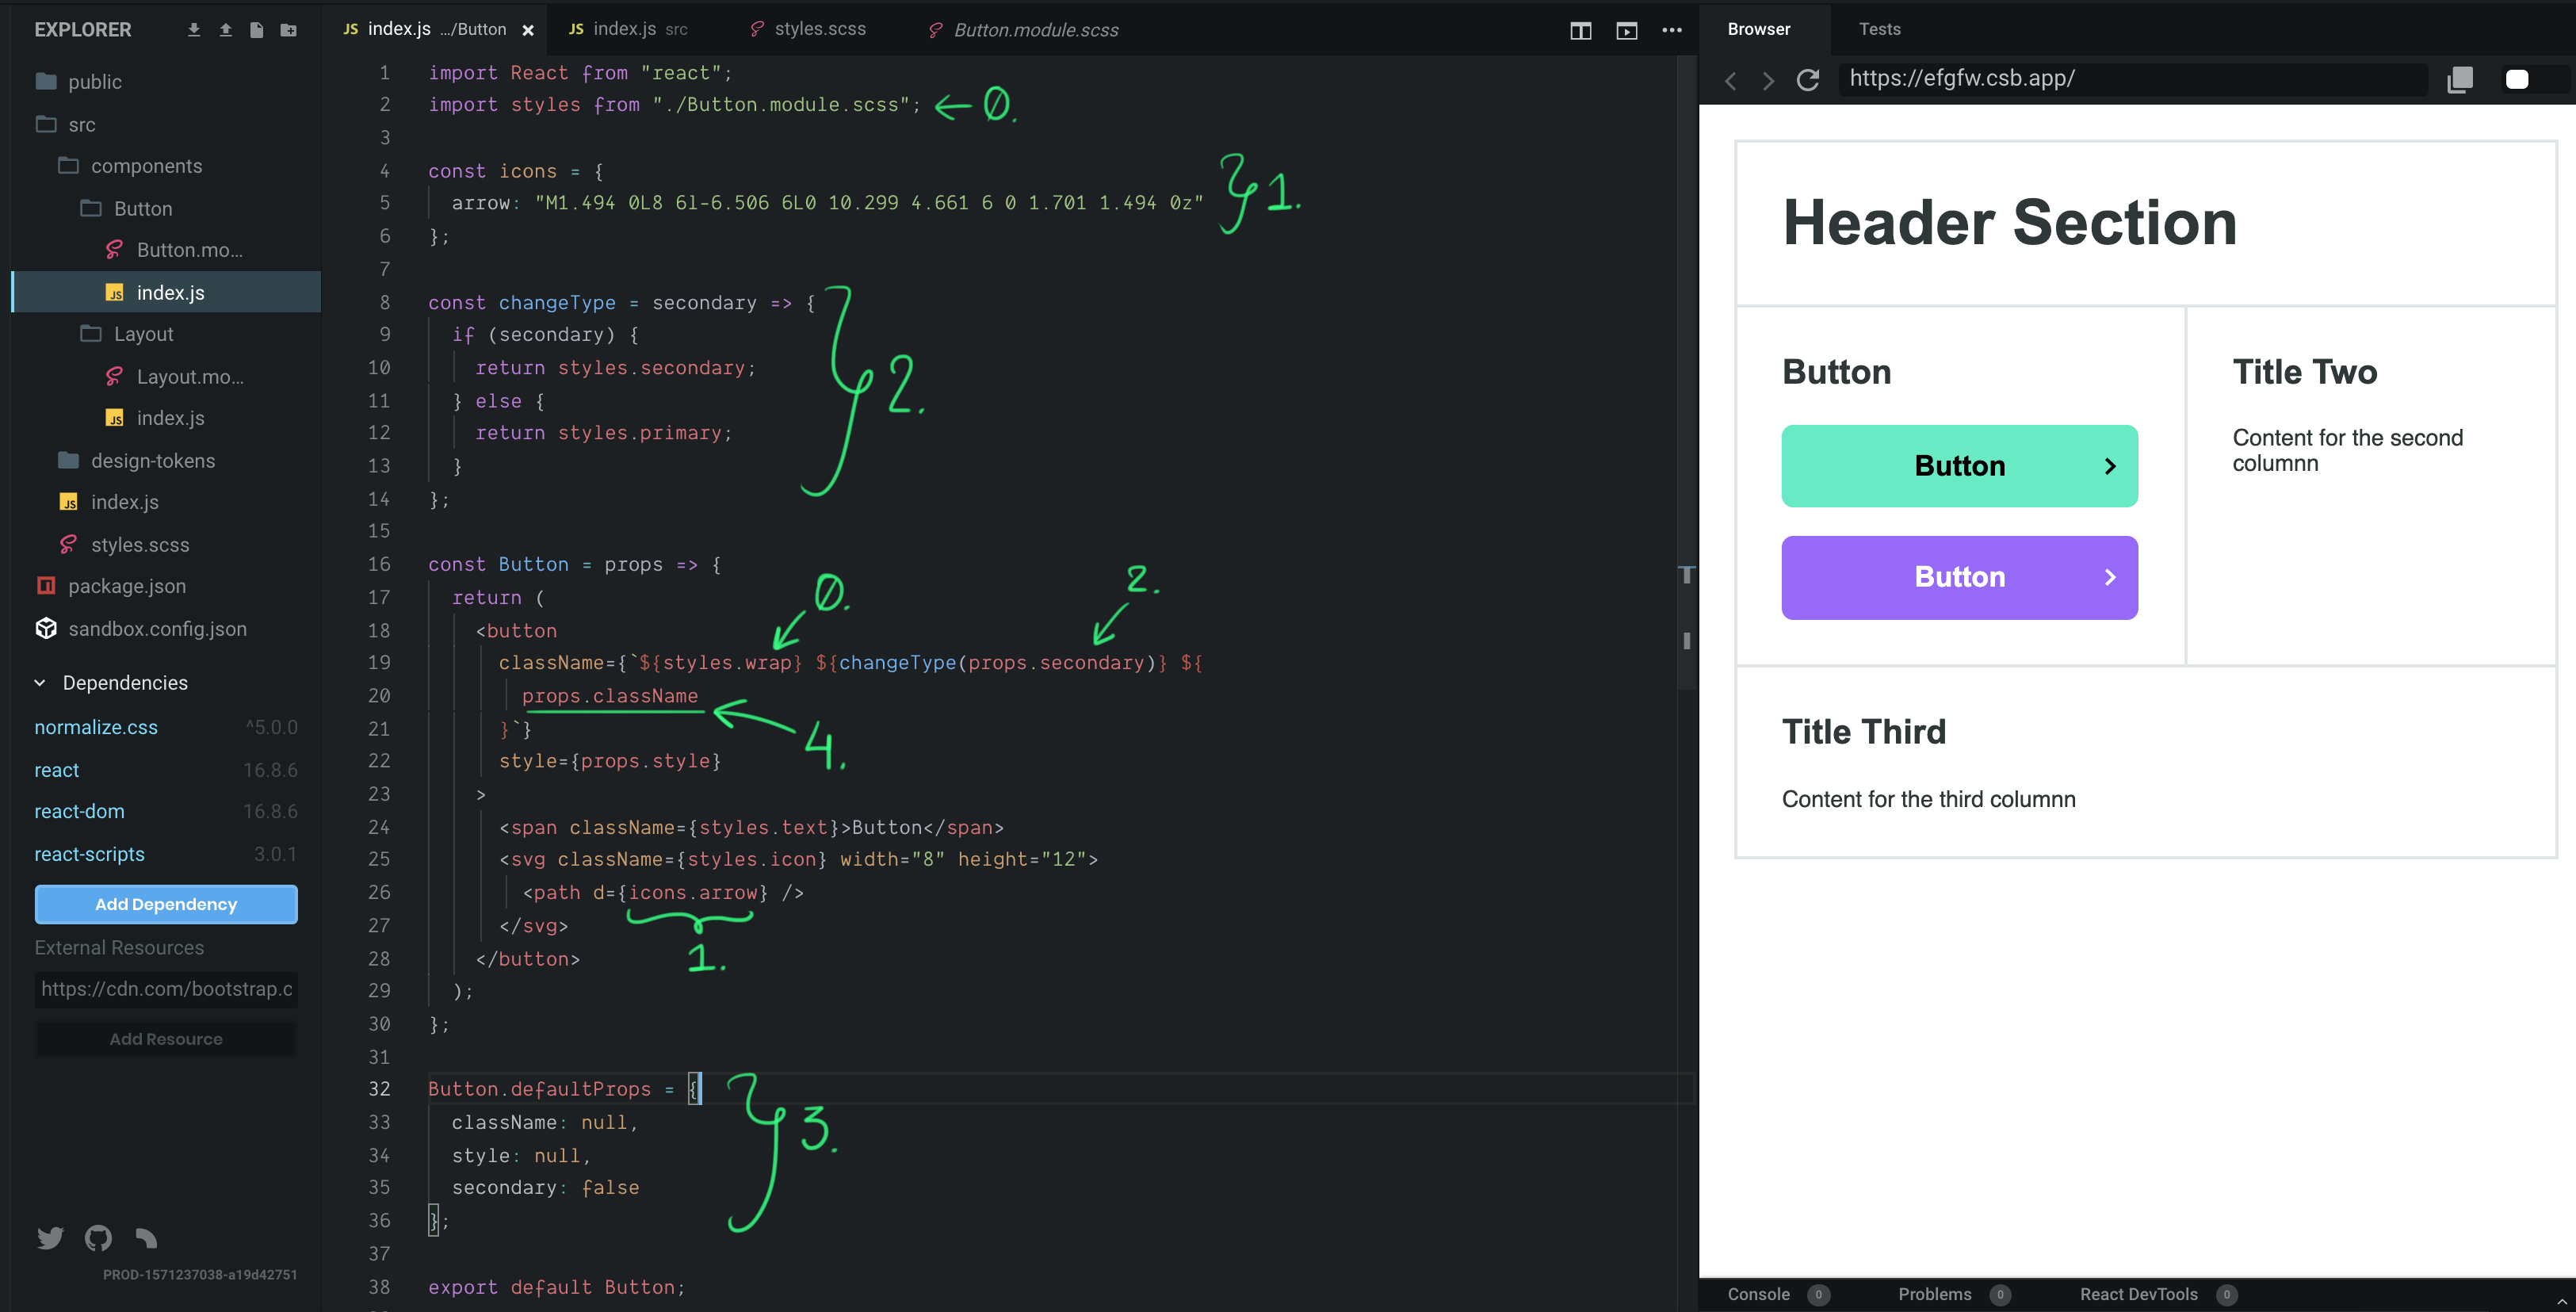
Task: Click the split editor layout icon
Action: pyautogui.click(x=1580, y=29)
